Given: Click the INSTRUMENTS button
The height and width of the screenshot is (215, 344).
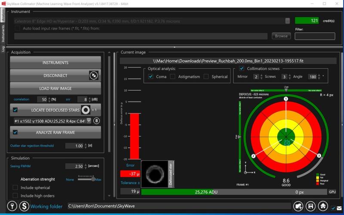Looking at the screenshot, I should pyautogui.click(x=55, y=62).
